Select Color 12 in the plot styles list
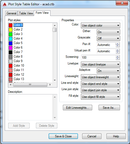Screen dimensions: 130x144 point(19,75)
